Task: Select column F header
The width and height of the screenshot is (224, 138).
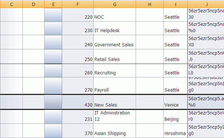Action: pos(78,4)
